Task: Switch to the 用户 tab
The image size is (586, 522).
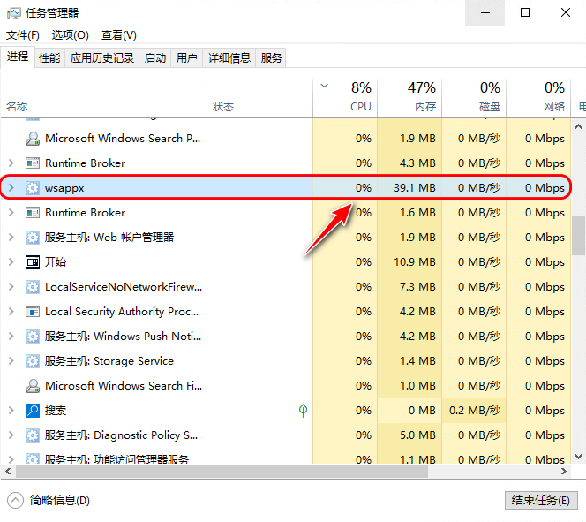Action: pyautogui.click(x=186, y=58)
